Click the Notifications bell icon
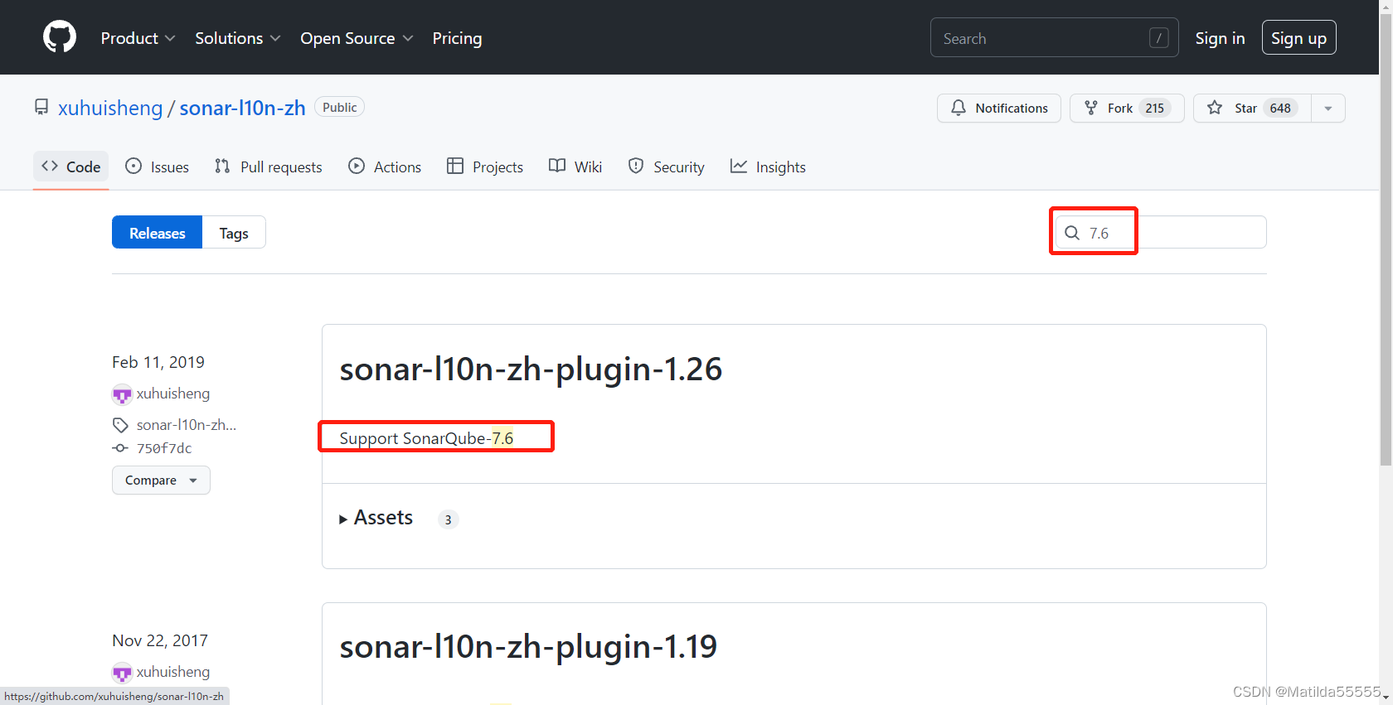 (x=959, y=108)
